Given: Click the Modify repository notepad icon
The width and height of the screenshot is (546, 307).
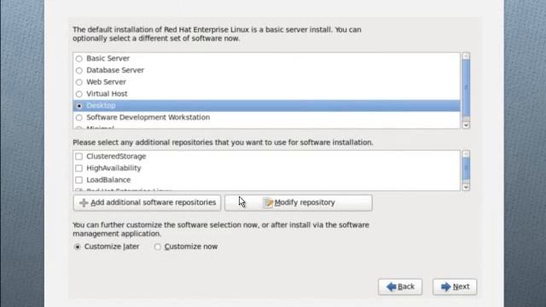Looking at the screenshot, I should click(268, 203).
